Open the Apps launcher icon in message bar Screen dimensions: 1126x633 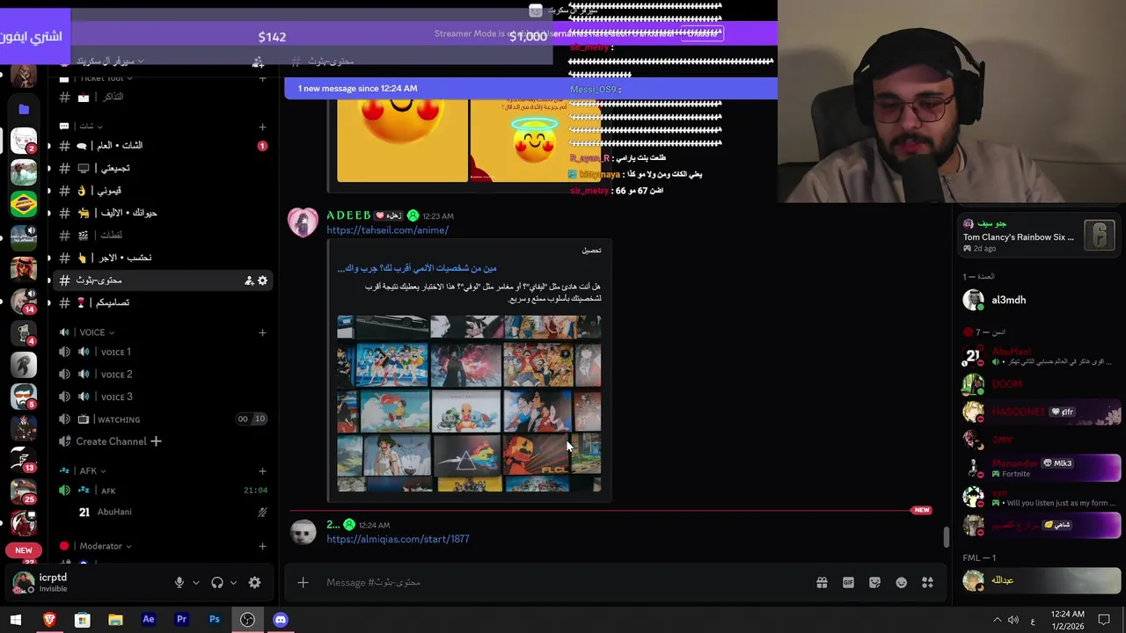[x=927, y=582]
